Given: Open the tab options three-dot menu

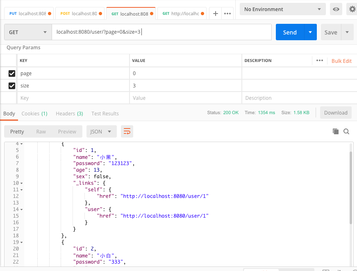Looking at the screenshot, I should point(227,14).
